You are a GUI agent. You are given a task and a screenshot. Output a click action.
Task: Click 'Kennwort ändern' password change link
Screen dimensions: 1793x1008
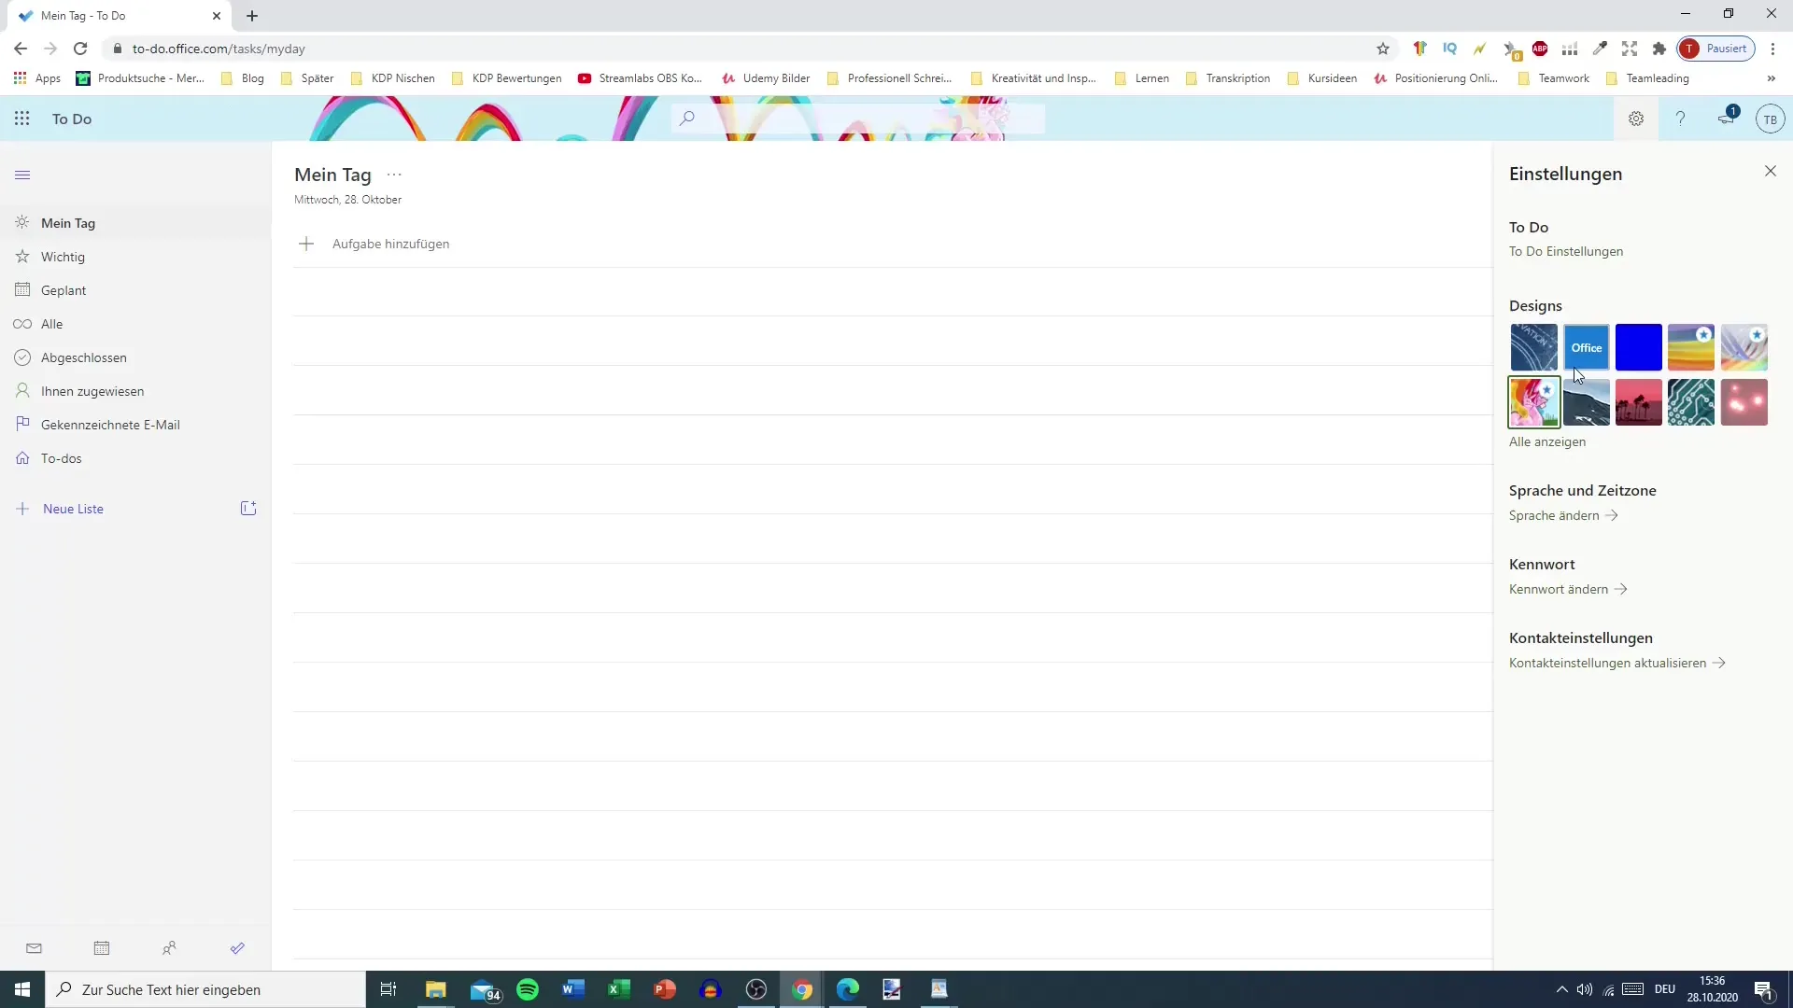click(1564, 588)
